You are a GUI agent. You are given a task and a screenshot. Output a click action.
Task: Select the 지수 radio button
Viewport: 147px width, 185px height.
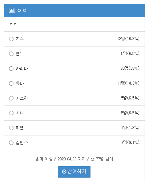point(11,39)
